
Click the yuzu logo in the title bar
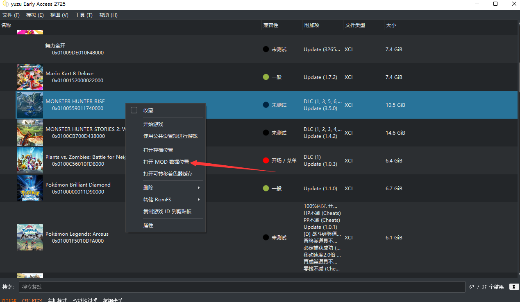pyautogui.click(x=6, y=4)
